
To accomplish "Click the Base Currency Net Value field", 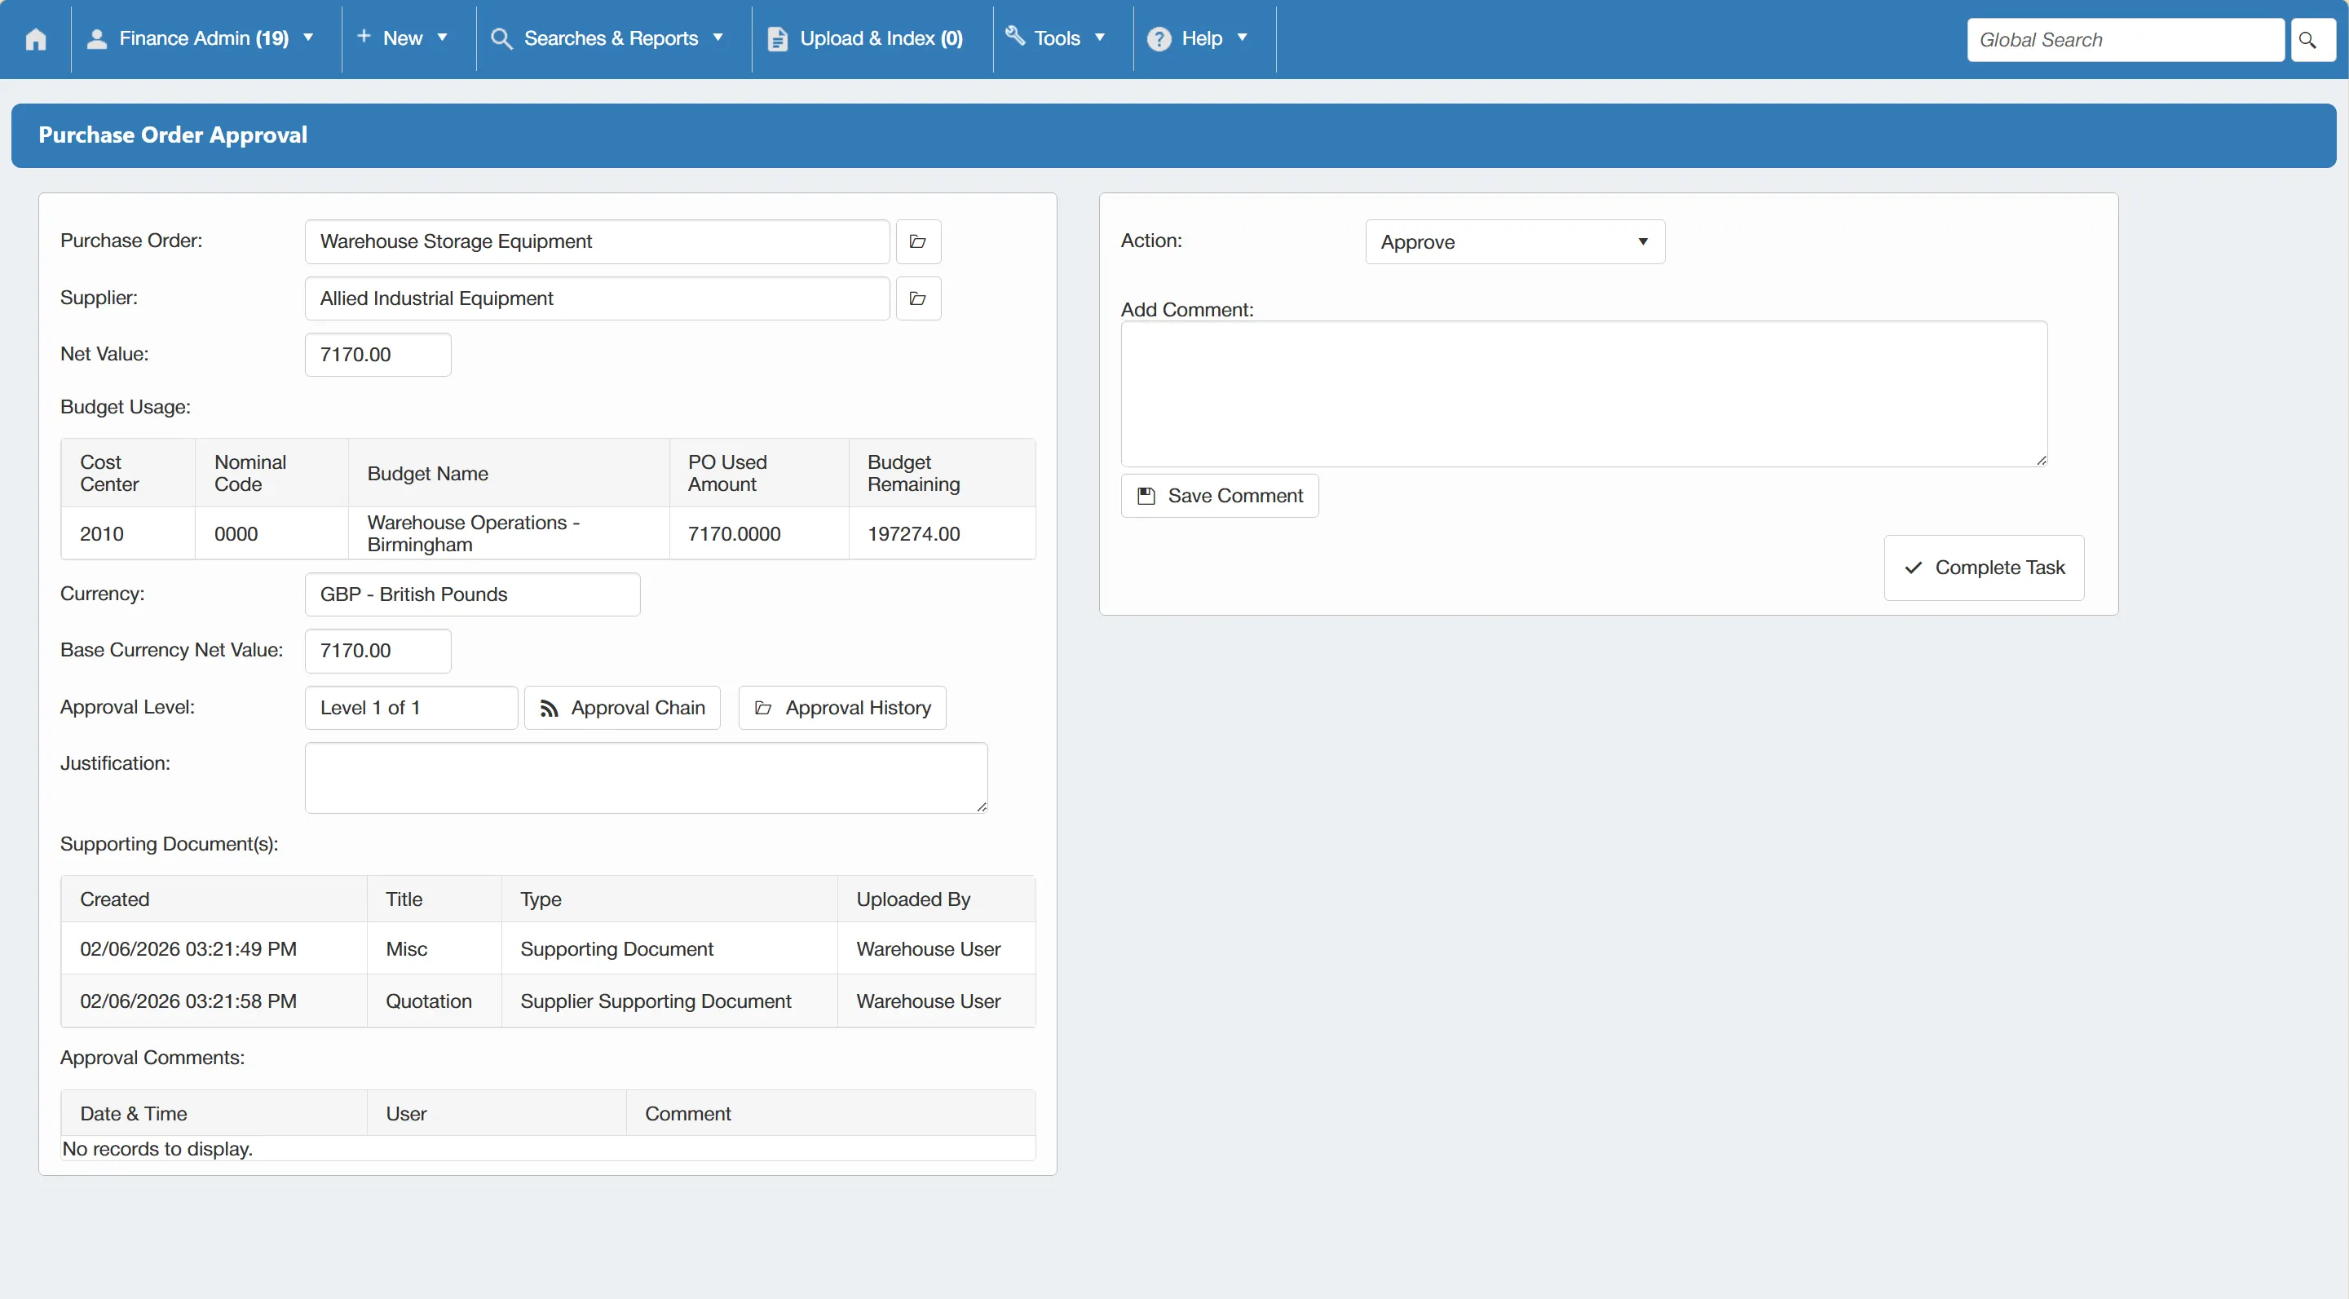I will point(378,652).
